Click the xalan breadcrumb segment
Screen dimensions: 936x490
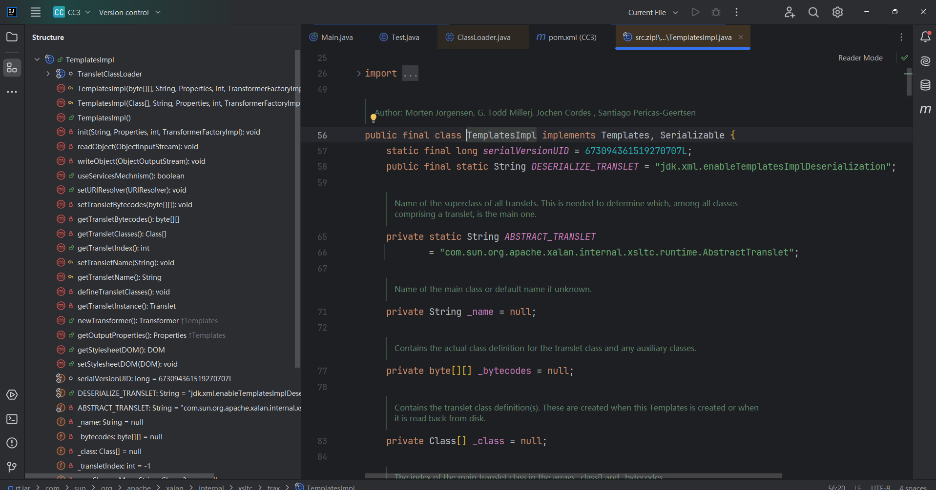coord(174,487)
